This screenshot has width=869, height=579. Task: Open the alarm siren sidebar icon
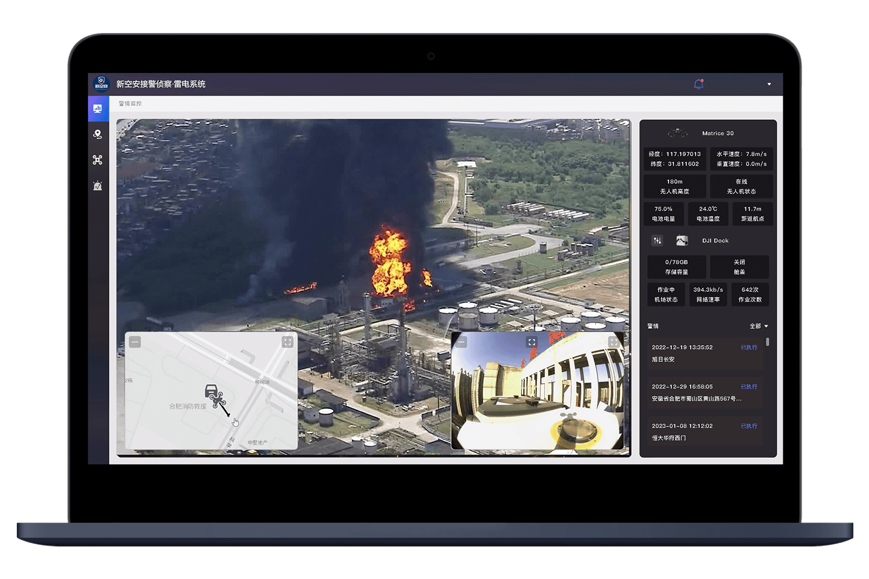97,186
